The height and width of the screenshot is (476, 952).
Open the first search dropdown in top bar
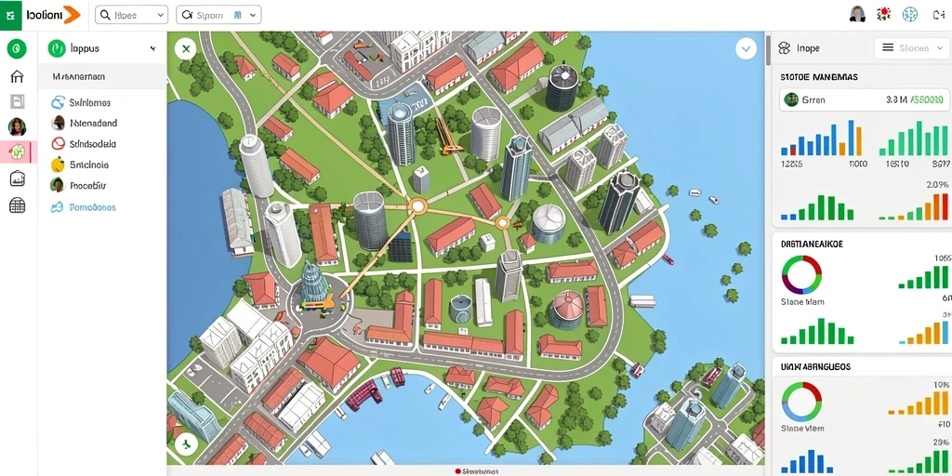tap(131, 15)
